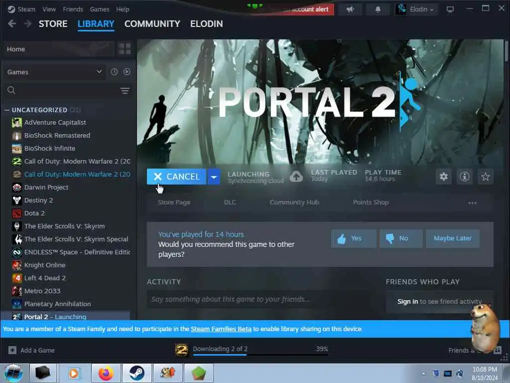Add Portal 2 to favorites star
Screen dimensions: 510x383
(485, 177)
